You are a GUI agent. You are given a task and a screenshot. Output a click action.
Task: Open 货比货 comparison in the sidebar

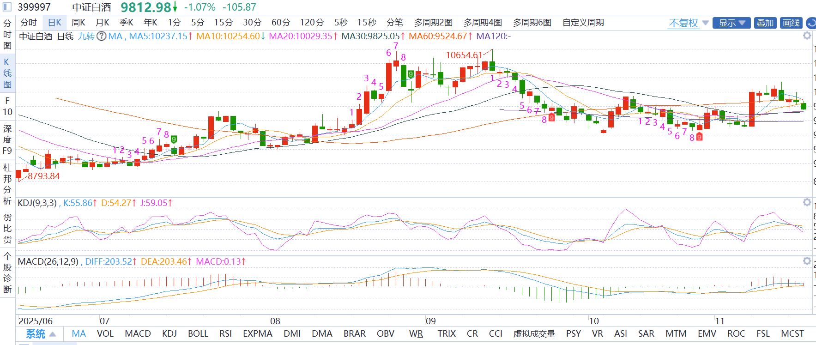pyautogui.click(x=7, y=228)
